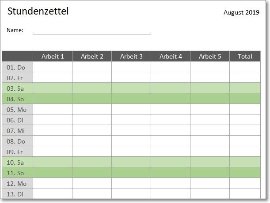Select the Arbeit 2 column header
270x203 pixels.
[92, 56]
